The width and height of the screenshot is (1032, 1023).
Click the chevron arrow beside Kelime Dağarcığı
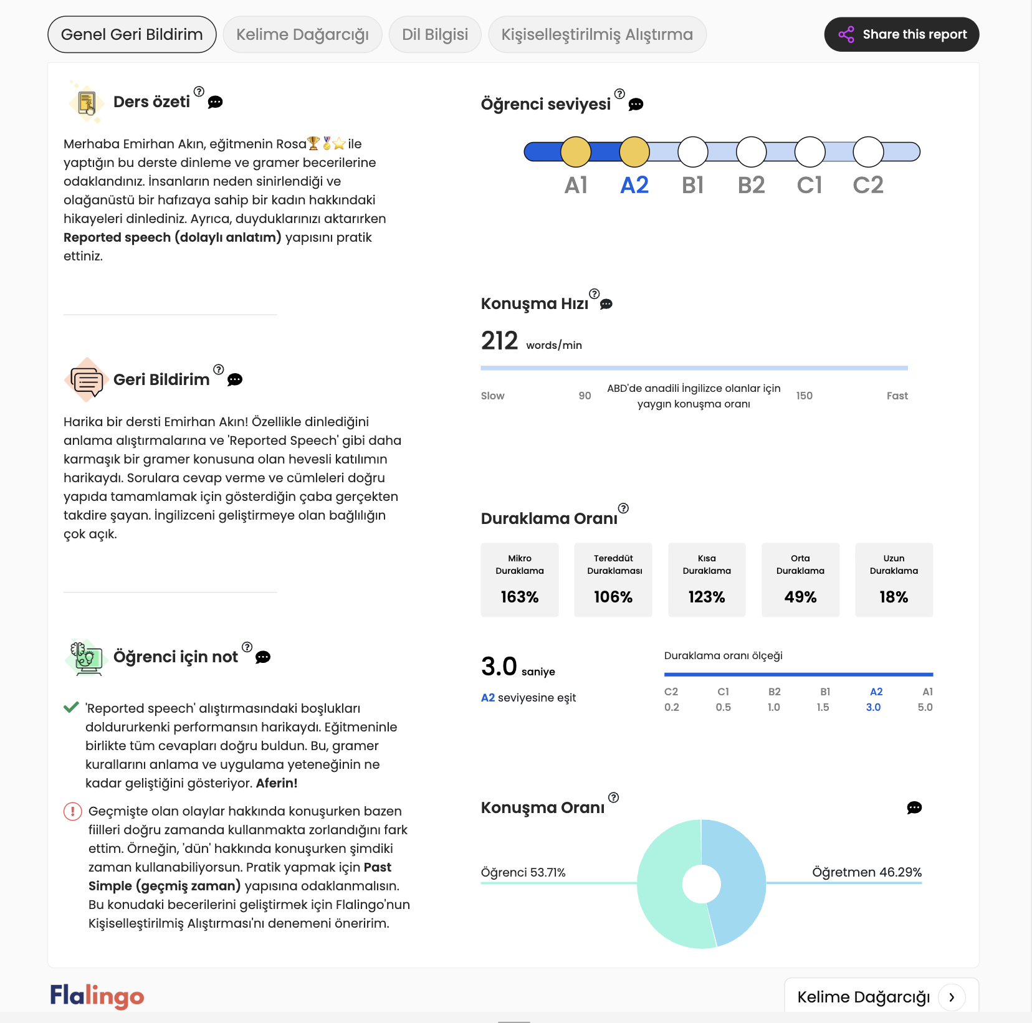pos(952,997)
